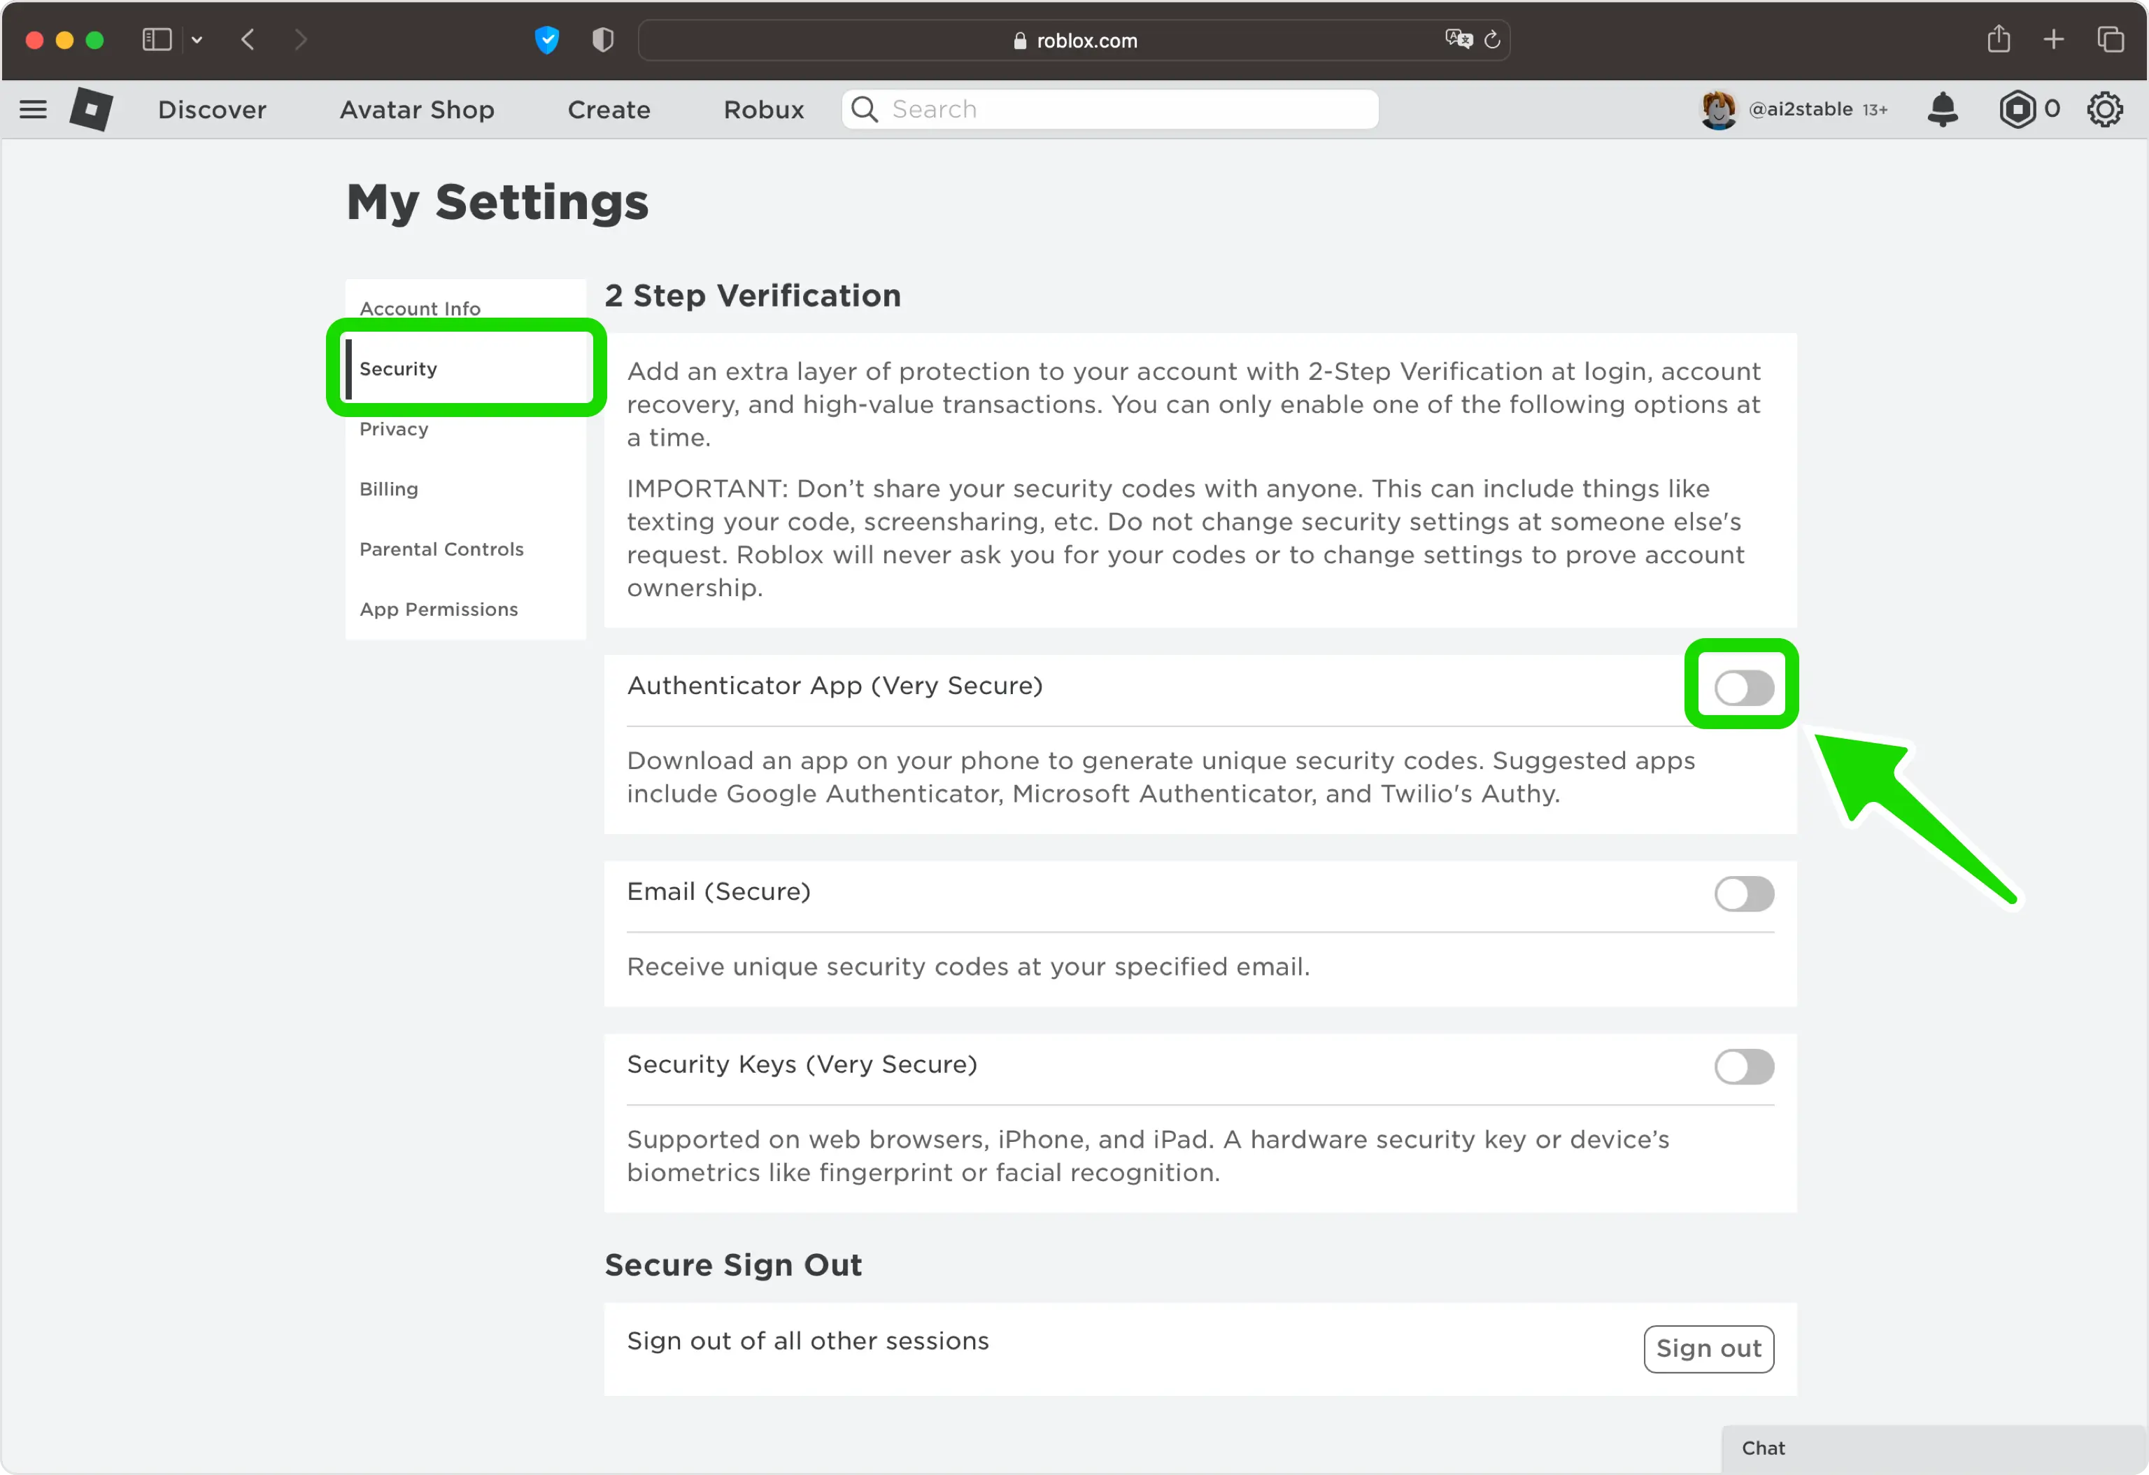The image size is (2149, 1475).
Task: Enable Authenticator App 2-step verification toggle
Action: point(1743,686)
